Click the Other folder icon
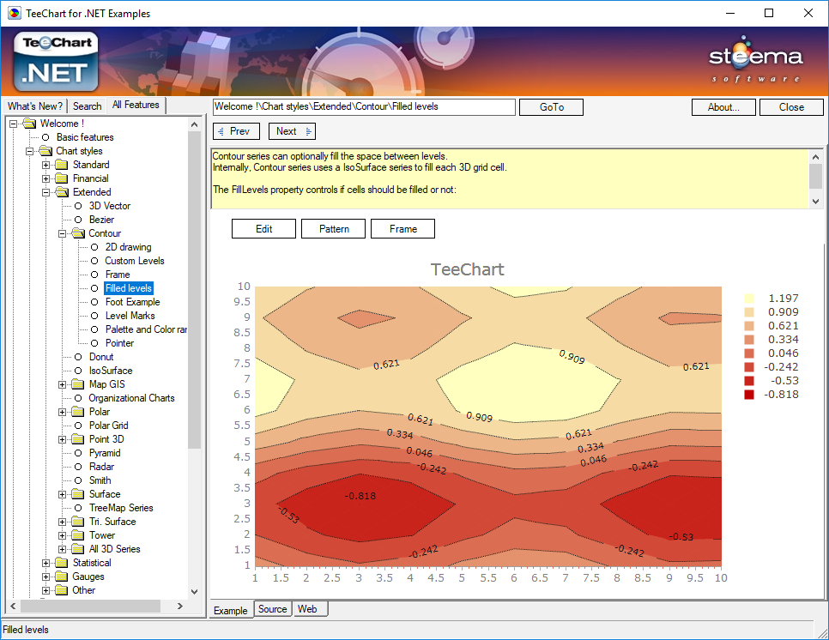The image size is (829, 640). click(x=62, y=590)
